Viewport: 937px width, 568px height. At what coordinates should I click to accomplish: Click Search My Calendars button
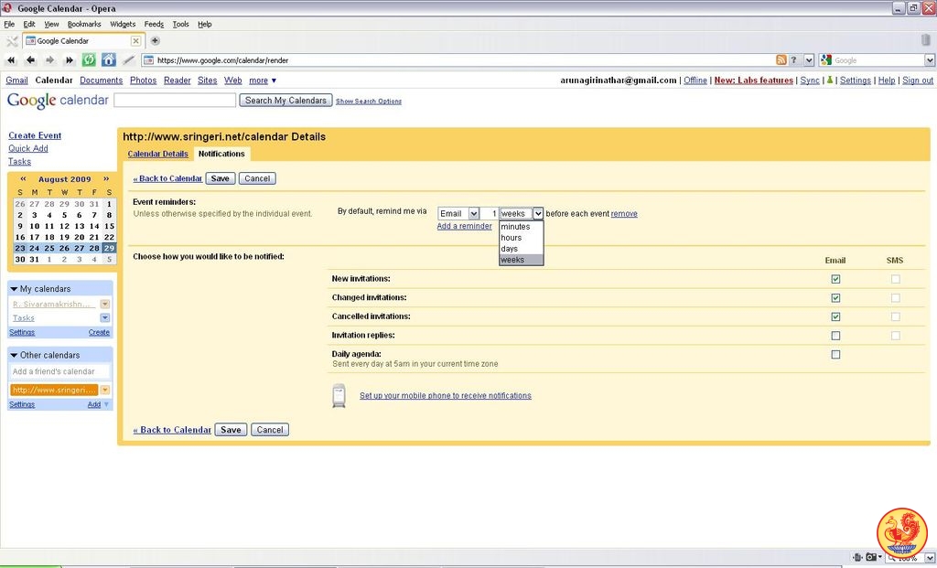(x=285, y=101)
